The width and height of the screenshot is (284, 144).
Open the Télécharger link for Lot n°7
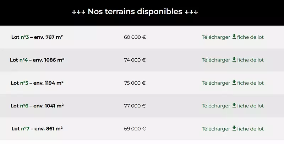point(216,129)
